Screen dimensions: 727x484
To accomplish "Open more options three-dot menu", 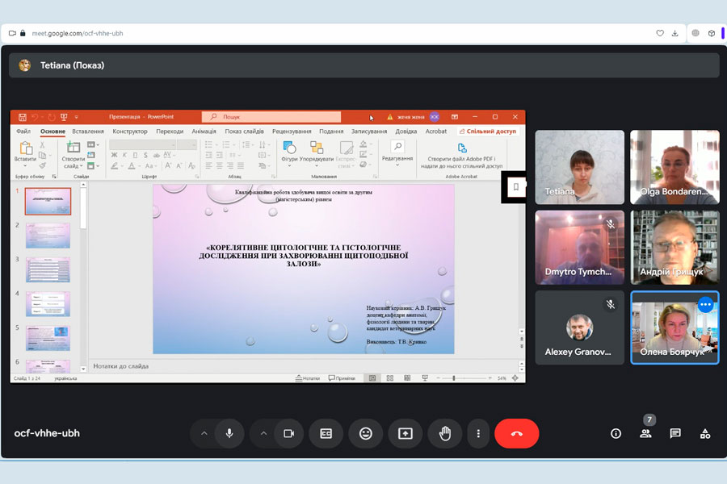I will (x=478, y=433).
